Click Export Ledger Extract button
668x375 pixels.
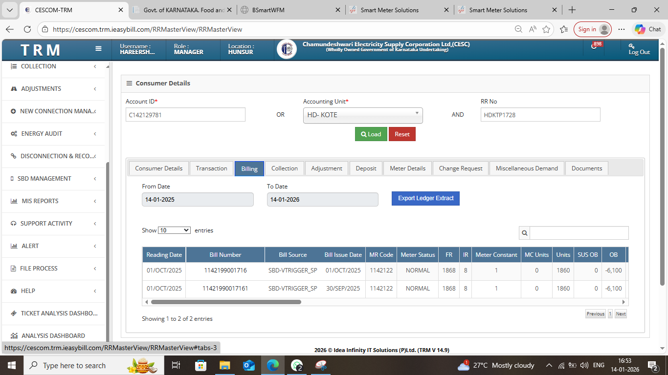point(425,198)
